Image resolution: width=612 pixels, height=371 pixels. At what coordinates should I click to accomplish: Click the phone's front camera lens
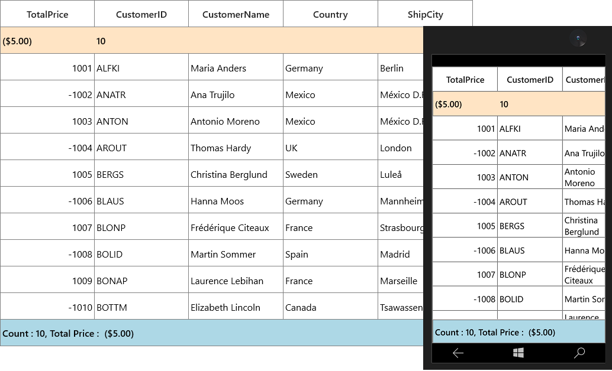[x=578, y=38]
